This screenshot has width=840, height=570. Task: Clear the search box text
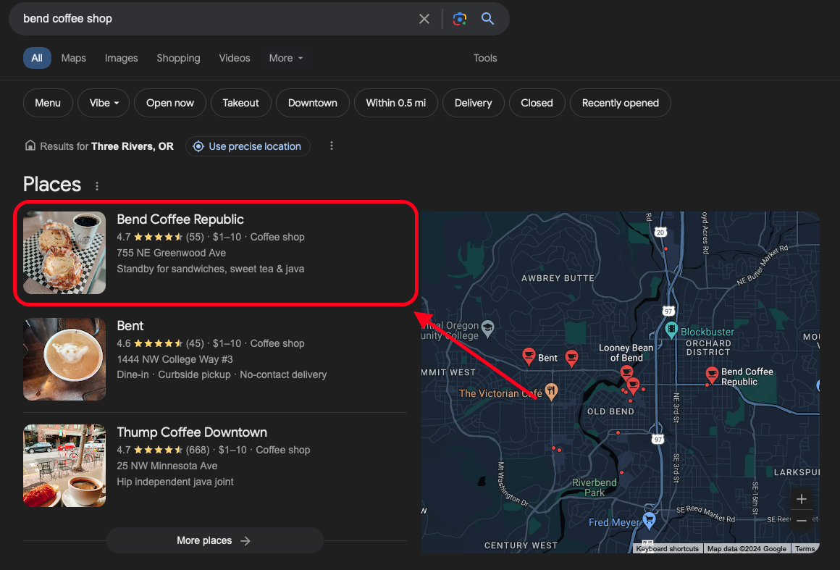(424, 19)
